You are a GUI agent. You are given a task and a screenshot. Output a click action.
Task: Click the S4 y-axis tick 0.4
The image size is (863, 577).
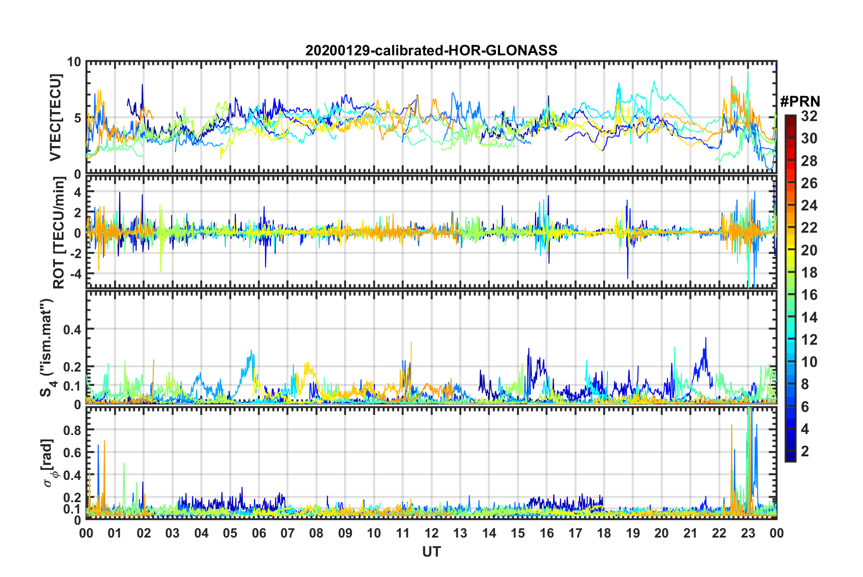click(x=73, y=329)
